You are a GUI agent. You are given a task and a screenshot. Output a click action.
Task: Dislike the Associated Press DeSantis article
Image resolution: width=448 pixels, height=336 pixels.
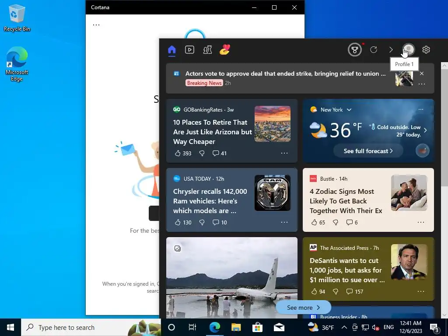[336, 292]
